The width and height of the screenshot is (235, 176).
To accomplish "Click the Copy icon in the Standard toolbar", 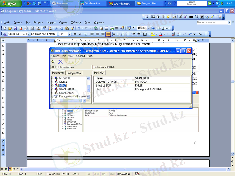I will 62,28.
